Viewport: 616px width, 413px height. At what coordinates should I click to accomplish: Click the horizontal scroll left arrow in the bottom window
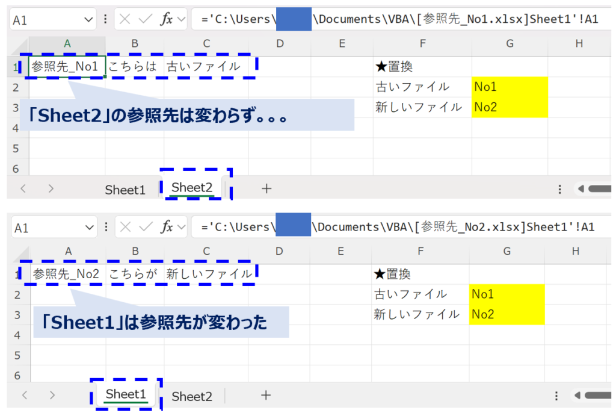[577, 396]
